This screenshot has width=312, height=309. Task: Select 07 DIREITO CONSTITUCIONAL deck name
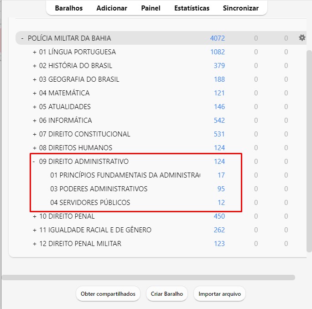point(84,134)
